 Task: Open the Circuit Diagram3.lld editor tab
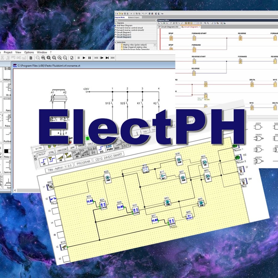(x=168, y=27)
